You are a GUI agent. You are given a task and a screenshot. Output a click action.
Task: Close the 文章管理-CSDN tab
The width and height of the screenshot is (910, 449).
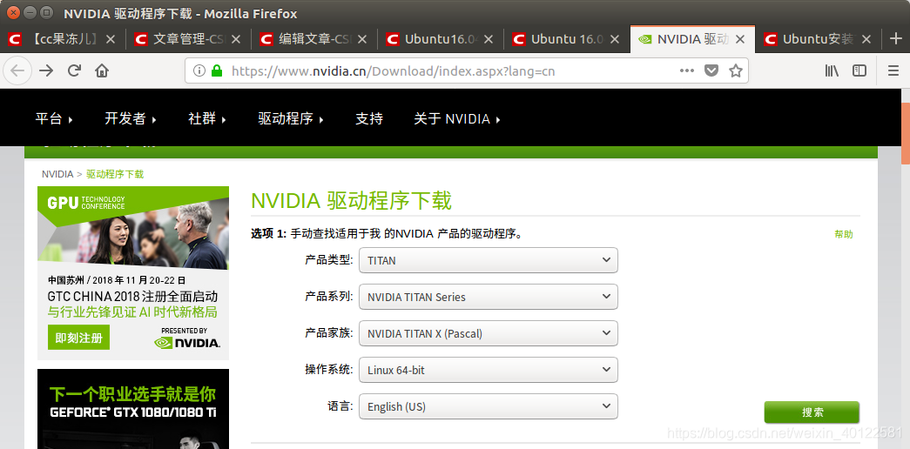[x=236, y=39]
